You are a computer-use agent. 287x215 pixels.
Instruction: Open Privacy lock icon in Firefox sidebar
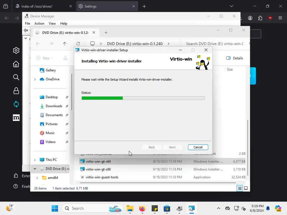(16, 91)
